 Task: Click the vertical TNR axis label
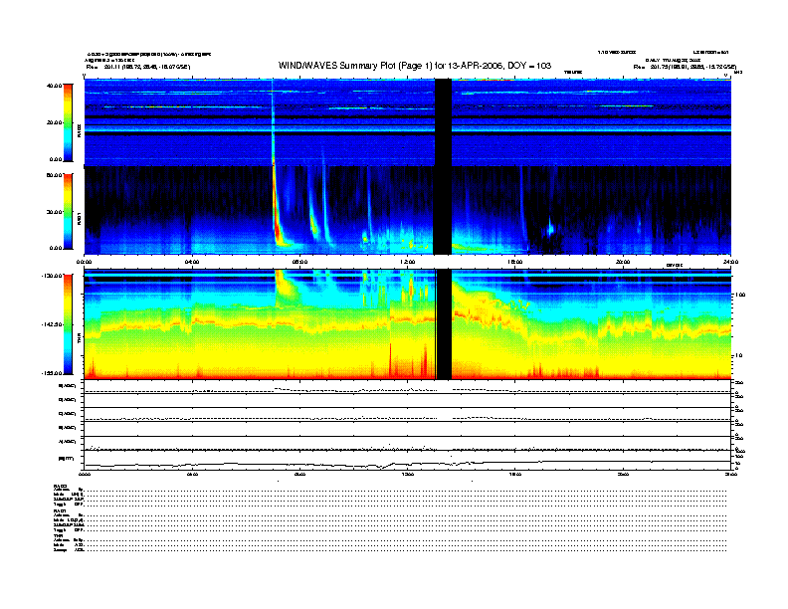coord(80,339)
